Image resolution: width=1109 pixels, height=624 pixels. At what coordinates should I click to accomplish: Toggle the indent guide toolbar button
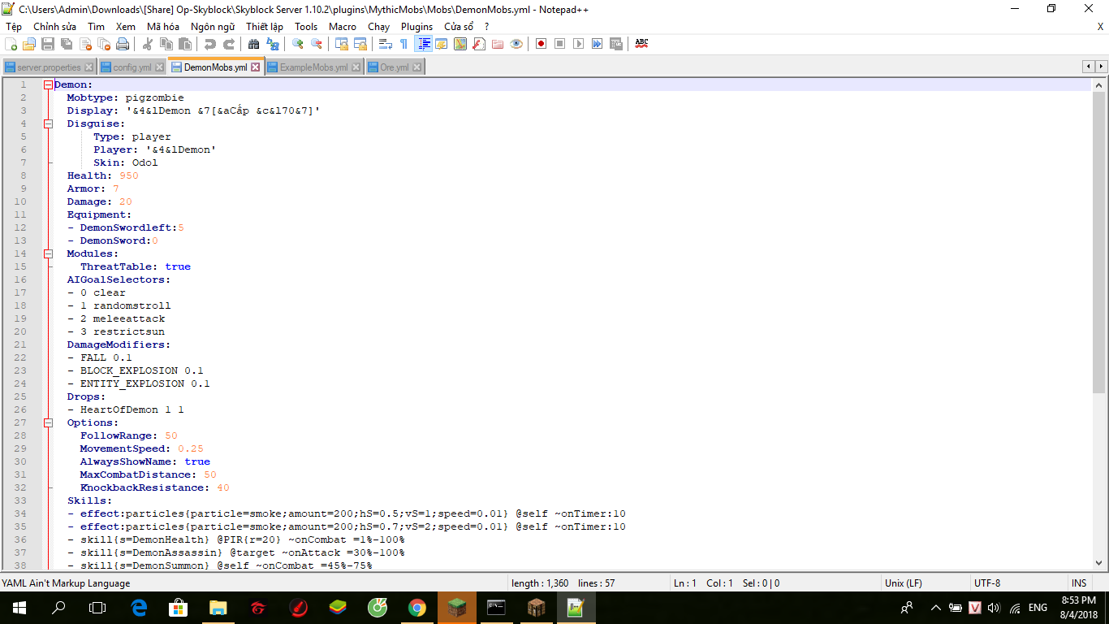pos(423,44)
